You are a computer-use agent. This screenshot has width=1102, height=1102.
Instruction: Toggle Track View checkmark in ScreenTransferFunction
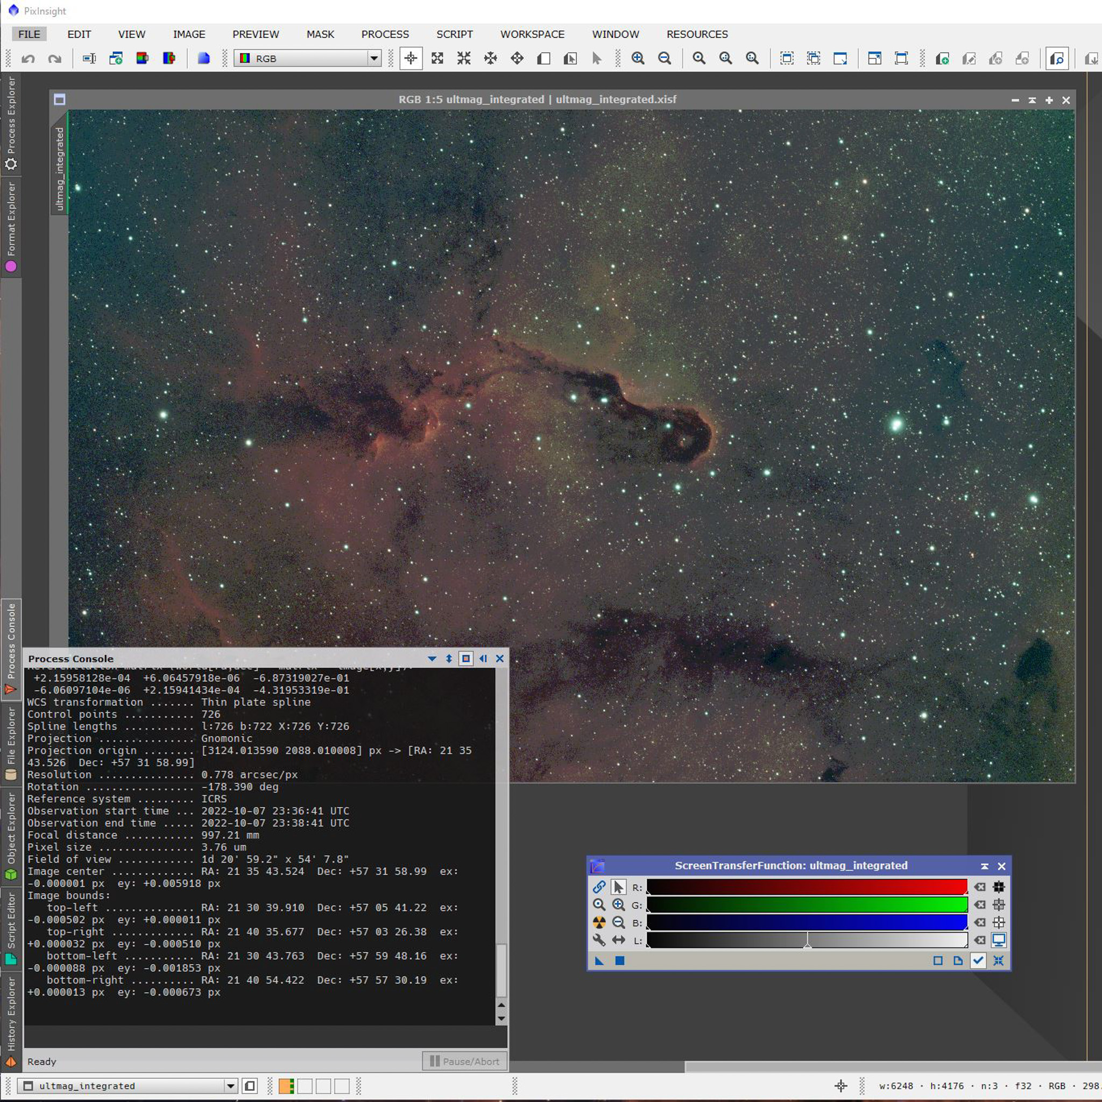[978, 960]
